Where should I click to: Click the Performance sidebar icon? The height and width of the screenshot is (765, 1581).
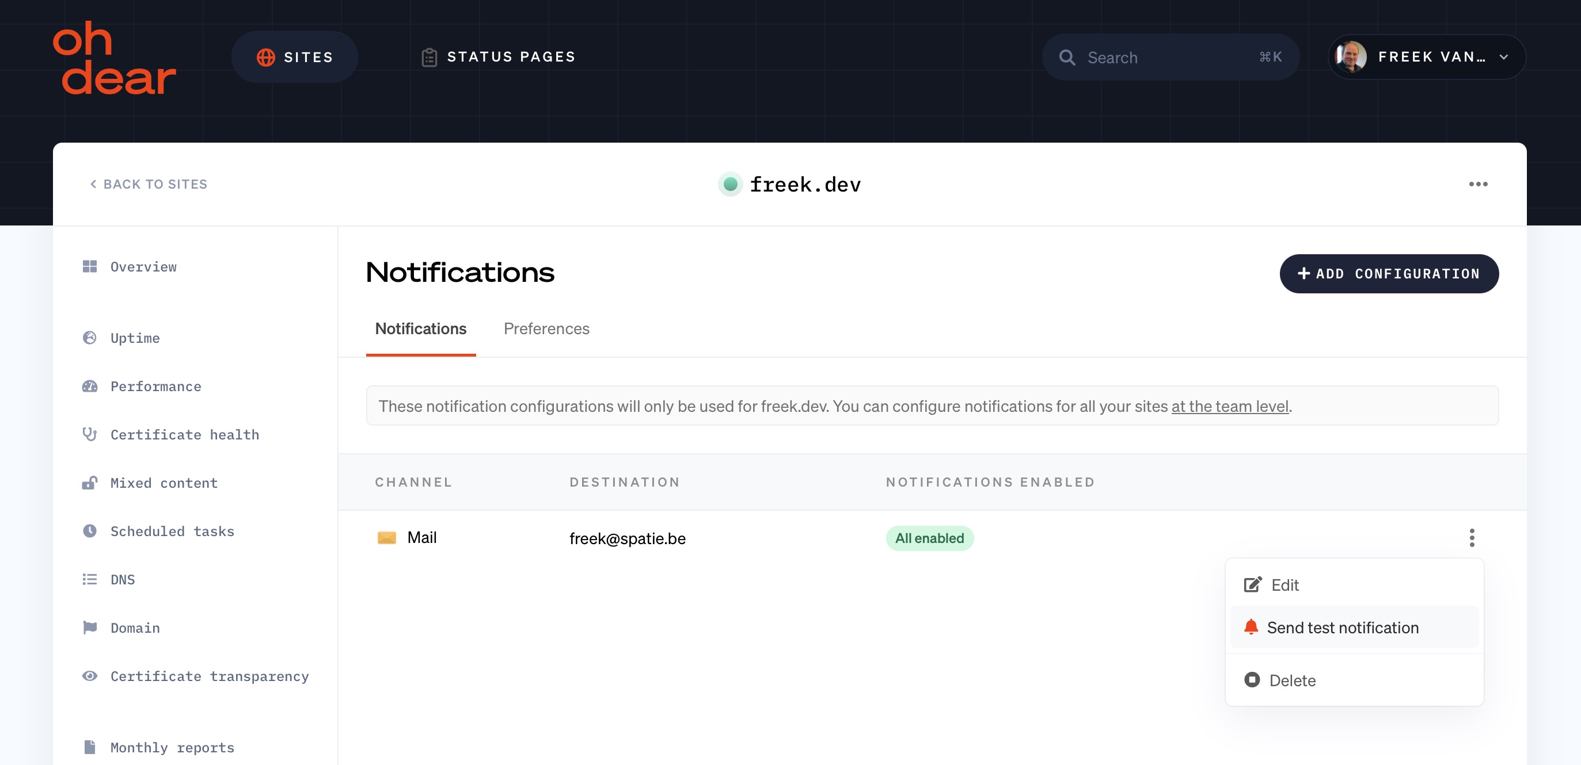click(90, 385)
